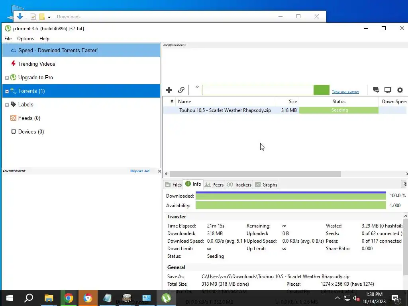This screenshot has height=306, width=408.
Task: Open Google Chrome from taskbar
Action: (x=69, y=298)
